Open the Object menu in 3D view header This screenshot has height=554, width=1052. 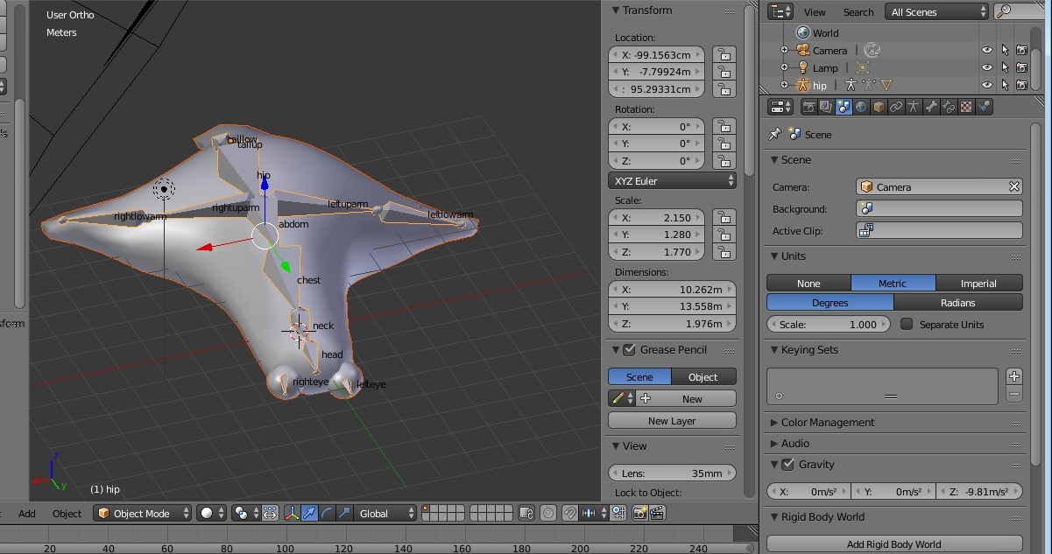point(67,514)
